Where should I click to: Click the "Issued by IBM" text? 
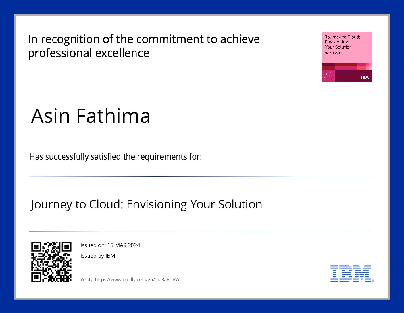pos(98,256)
